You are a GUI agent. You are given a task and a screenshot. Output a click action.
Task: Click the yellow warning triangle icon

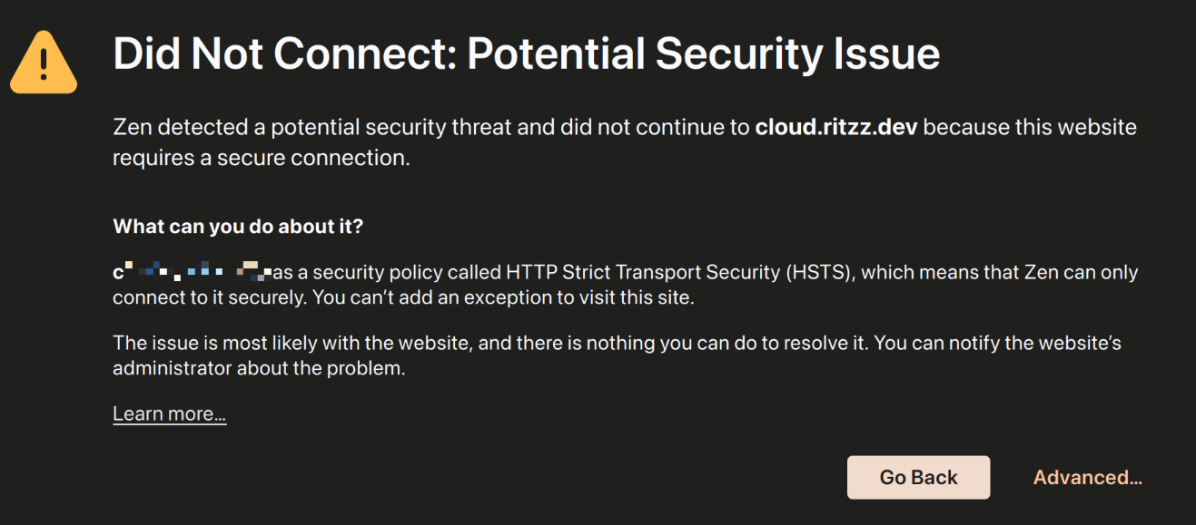[x=44, y=63]
